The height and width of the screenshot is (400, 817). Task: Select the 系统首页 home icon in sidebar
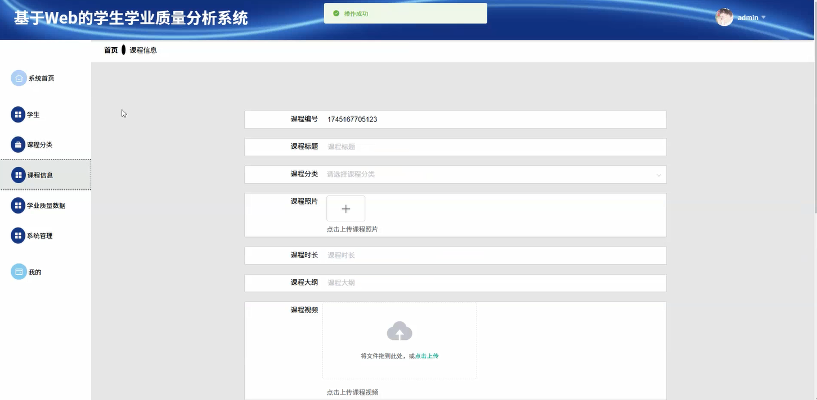(18, 78)
